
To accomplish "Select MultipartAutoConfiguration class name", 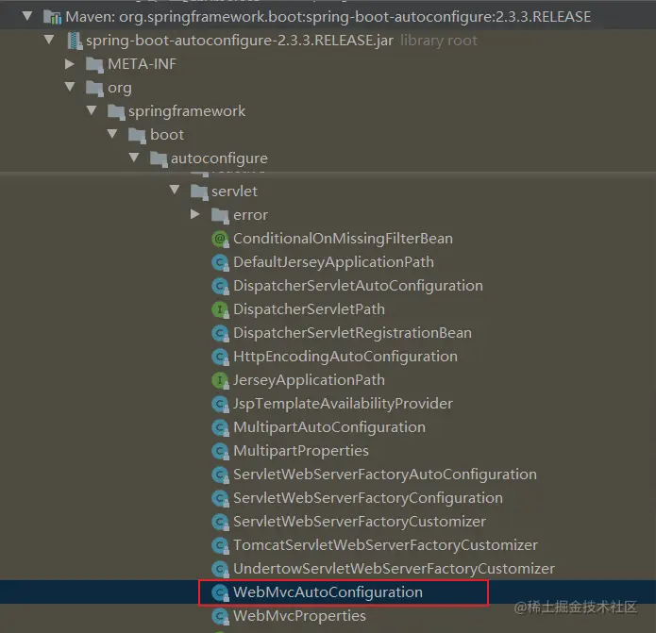I will (329, 427).
